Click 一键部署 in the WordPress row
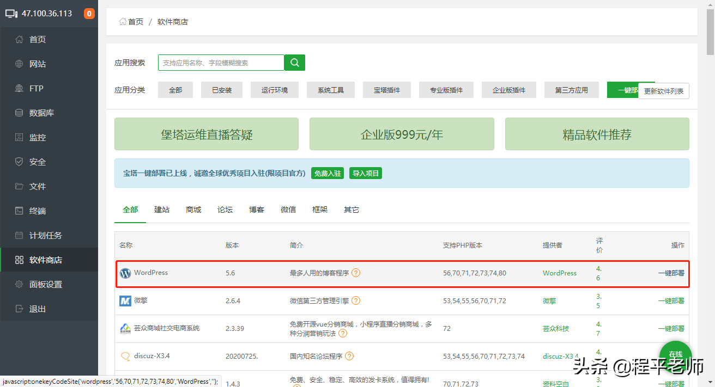 tap(671, 273)
